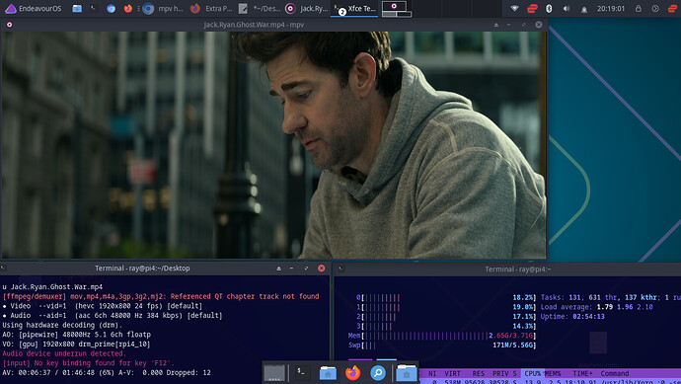
Task: Launch Firefox from bottom dock
Action: [352, 373]
